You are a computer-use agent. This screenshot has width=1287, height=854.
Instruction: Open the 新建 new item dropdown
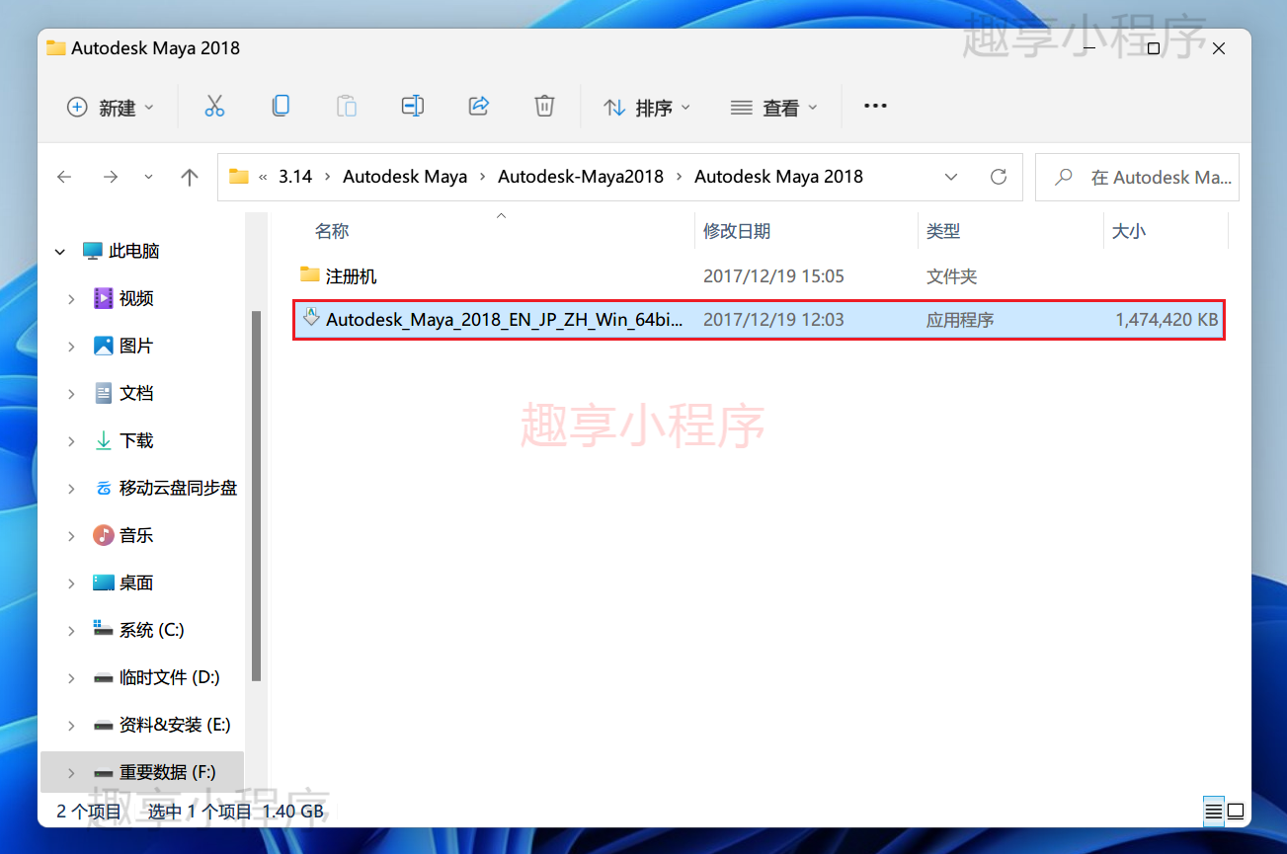pos(111,107)
